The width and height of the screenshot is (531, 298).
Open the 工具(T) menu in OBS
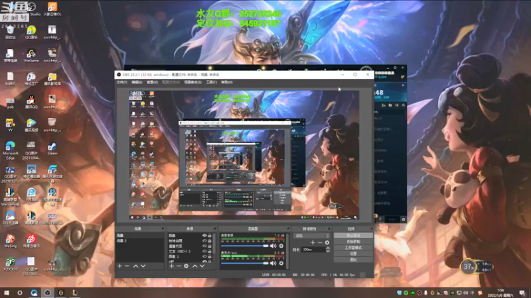[x=211, y=82]
